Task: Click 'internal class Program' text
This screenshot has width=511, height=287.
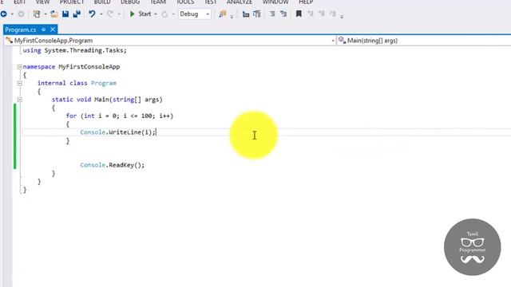Action: 77,83
